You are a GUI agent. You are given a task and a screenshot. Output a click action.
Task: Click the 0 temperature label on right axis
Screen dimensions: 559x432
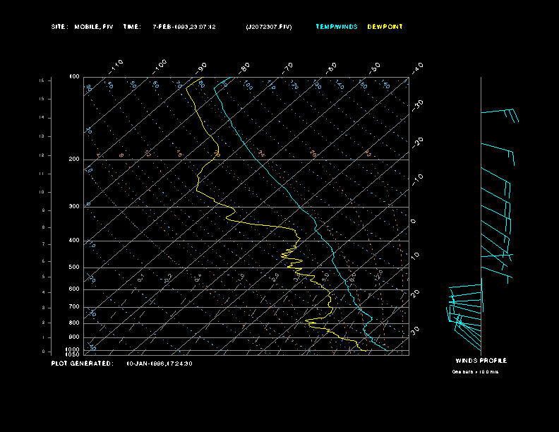(414, 222)
